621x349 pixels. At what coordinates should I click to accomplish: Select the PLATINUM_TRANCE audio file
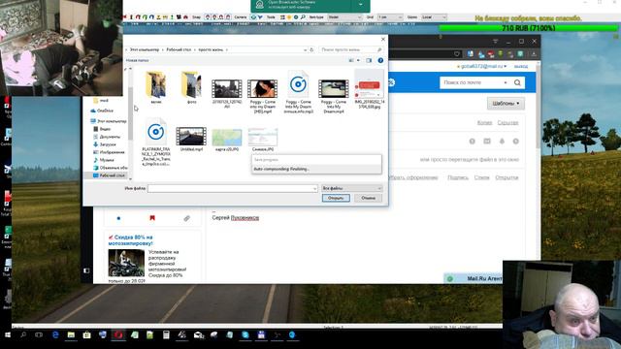click(155, 143)
